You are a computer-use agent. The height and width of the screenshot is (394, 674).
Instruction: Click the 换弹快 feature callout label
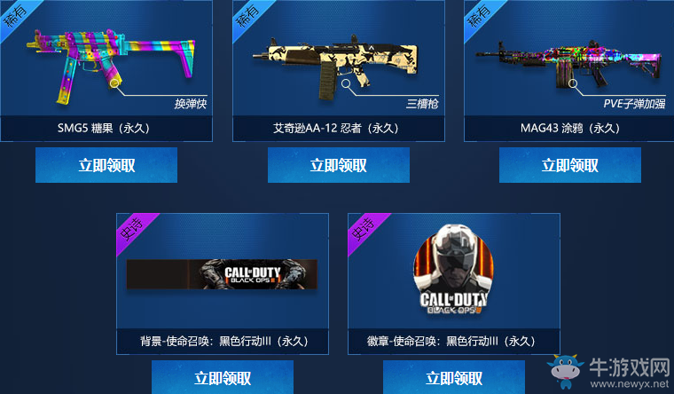pyautogui.click(x=191, y=104)
